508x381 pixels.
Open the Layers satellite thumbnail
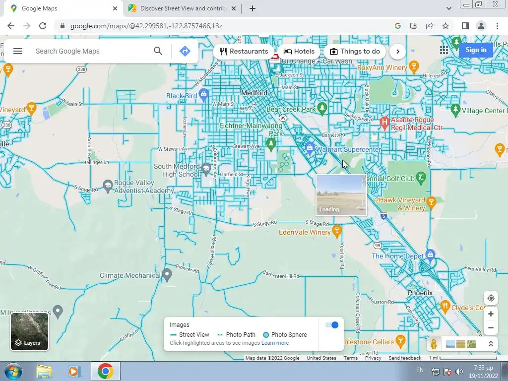(x=29, y=332)
